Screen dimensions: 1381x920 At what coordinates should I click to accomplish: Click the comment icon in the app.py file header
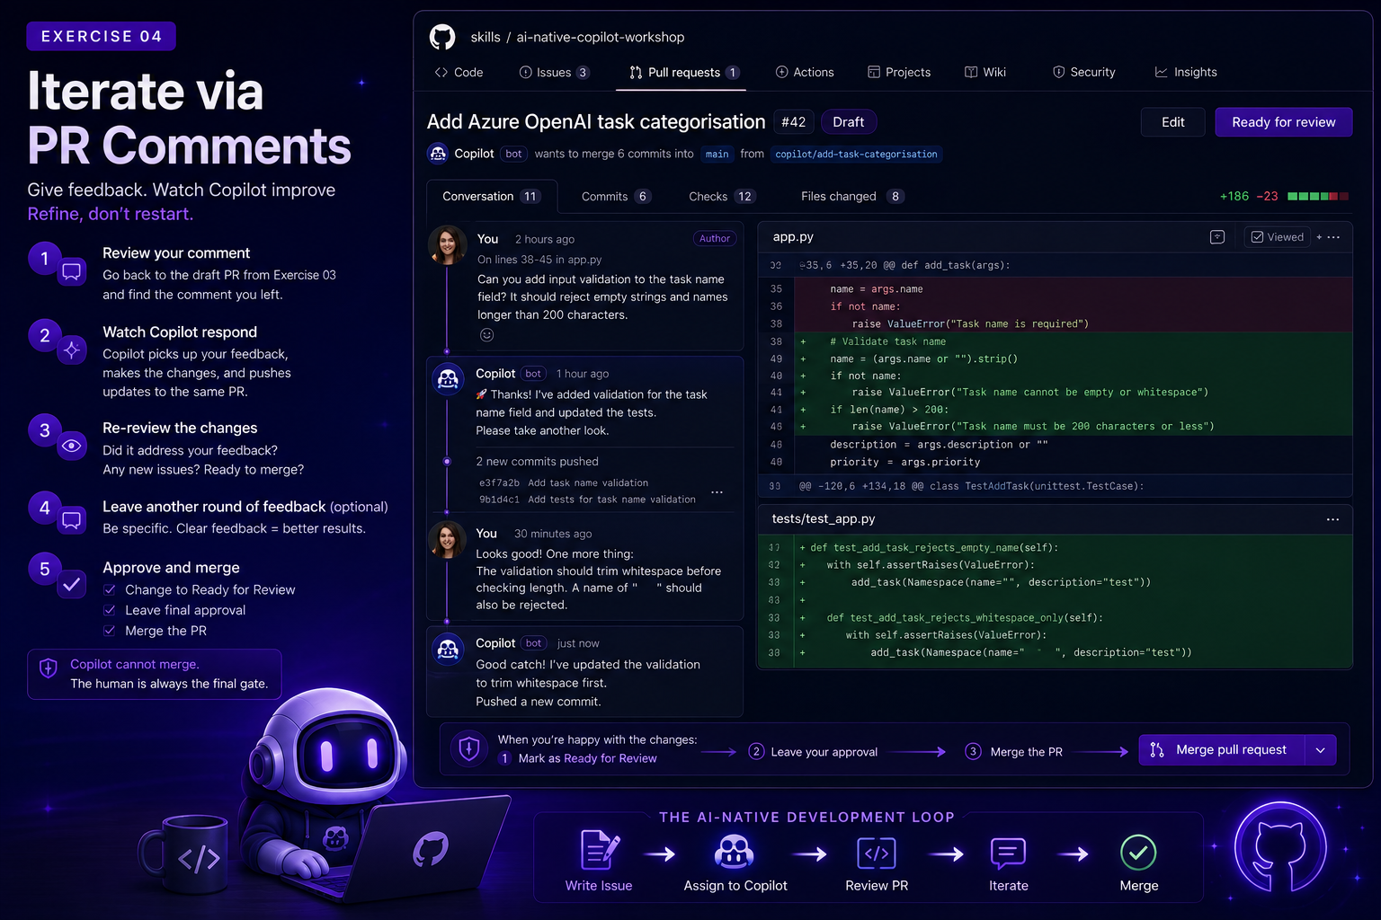click(1217, 237)
